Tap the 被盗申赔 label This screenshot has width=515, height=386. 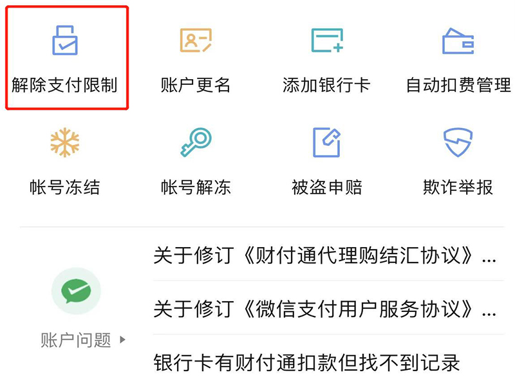[x=327, y=187]
